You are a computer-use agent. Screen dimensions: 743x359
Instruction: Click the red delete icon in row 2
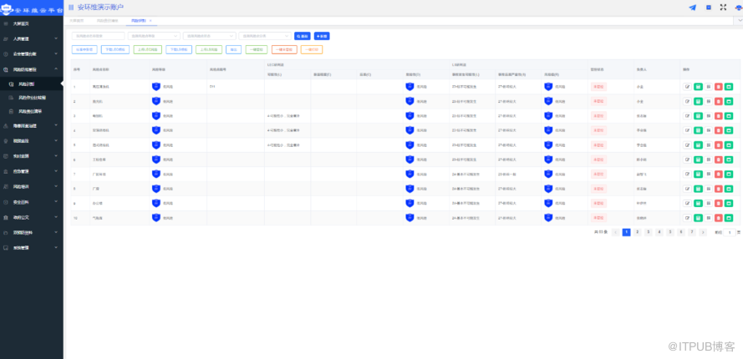coord(718,100)
